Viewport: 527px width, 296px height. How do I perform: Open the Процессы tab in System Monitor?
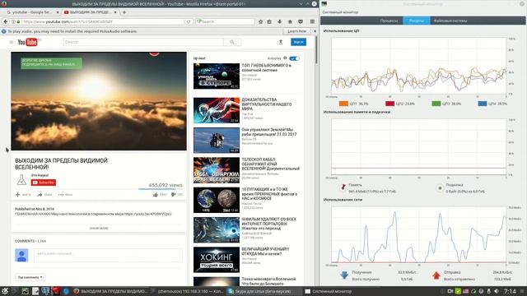[x=389, y=21]
